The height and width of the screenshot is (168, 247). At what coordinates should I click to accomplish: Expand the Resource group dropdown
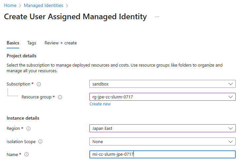coord(162,97)
